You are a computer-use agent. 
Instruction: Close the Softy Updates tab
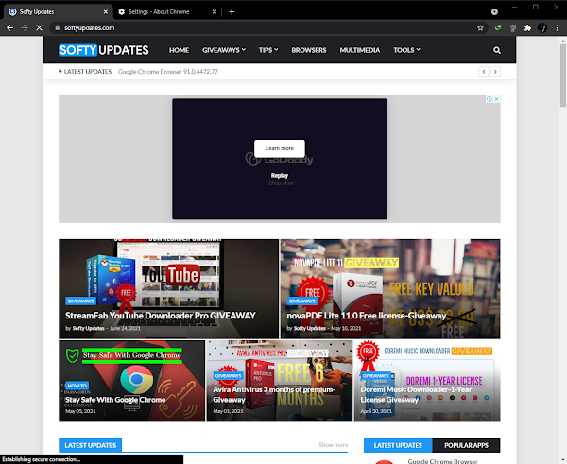pos(106,12)
